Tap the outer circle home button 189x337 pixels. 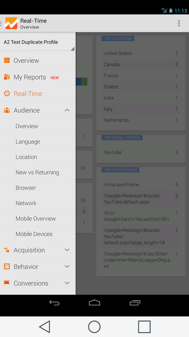click(x=94, y=327)
